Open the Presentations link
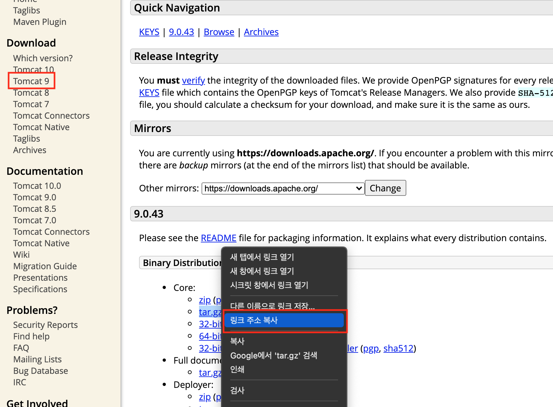The width and height of the screenshot is (553, 407). coord(40,277)
